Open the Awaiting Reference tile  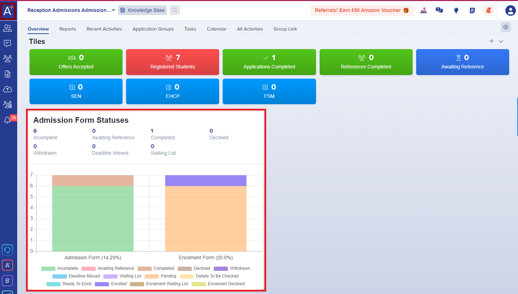point(463,62)
